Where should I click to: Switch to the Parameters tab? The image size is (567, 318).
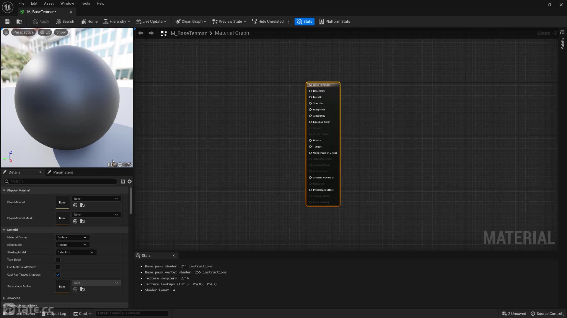tap(60, 172)
